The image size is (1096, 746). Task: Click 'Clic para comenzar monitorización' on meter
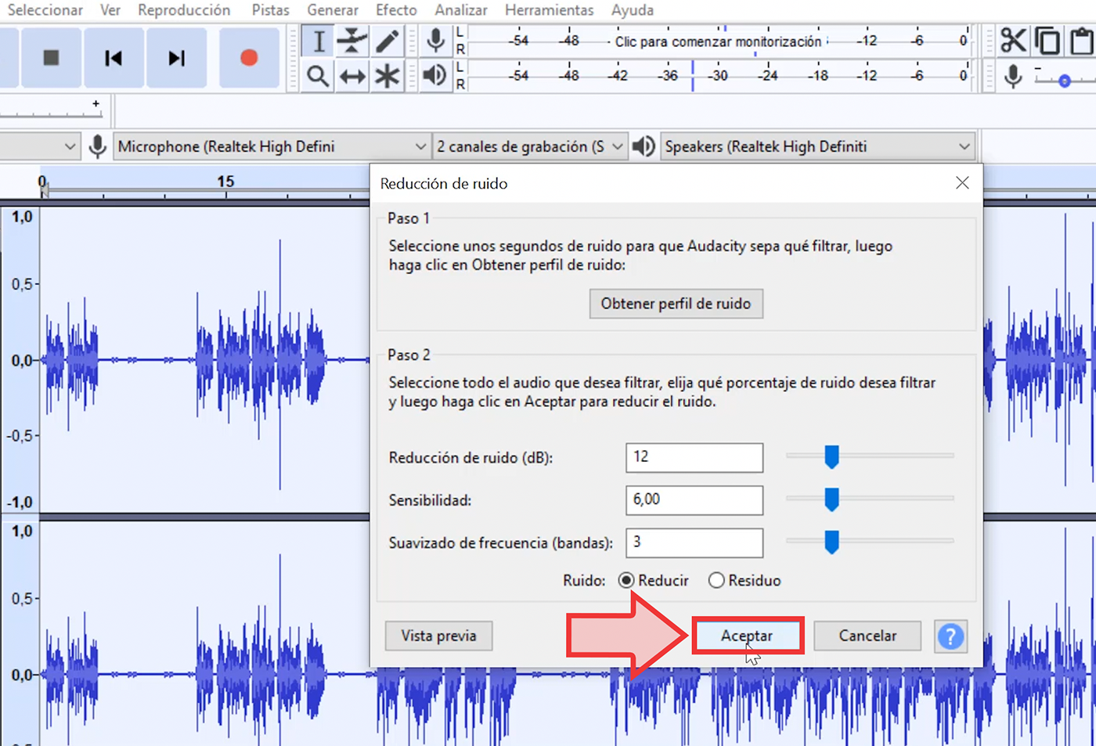718,41
